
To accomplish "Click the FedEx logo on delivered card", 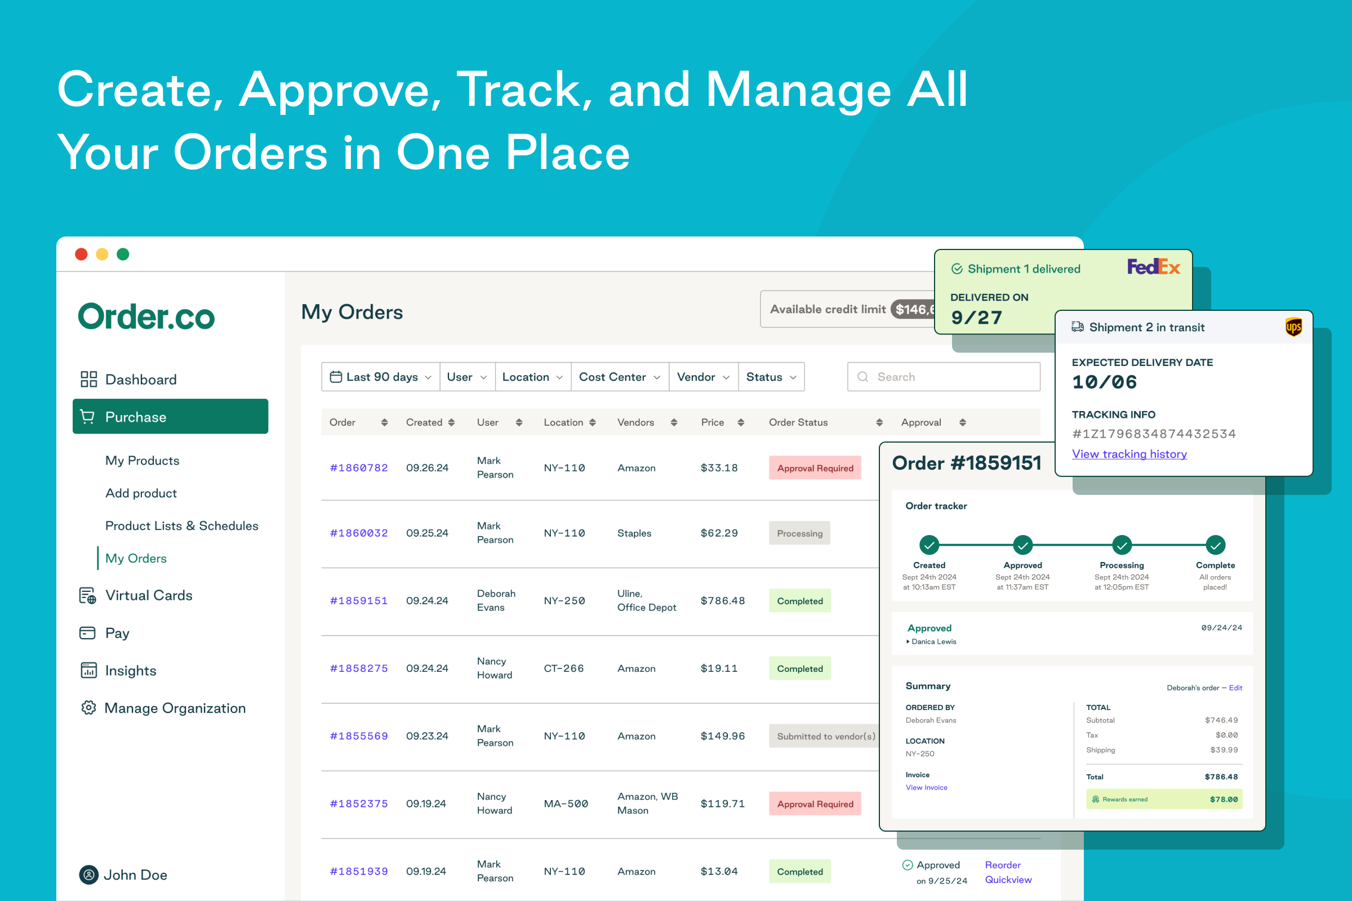I will pyautogui.click(x=1153, y=266).
